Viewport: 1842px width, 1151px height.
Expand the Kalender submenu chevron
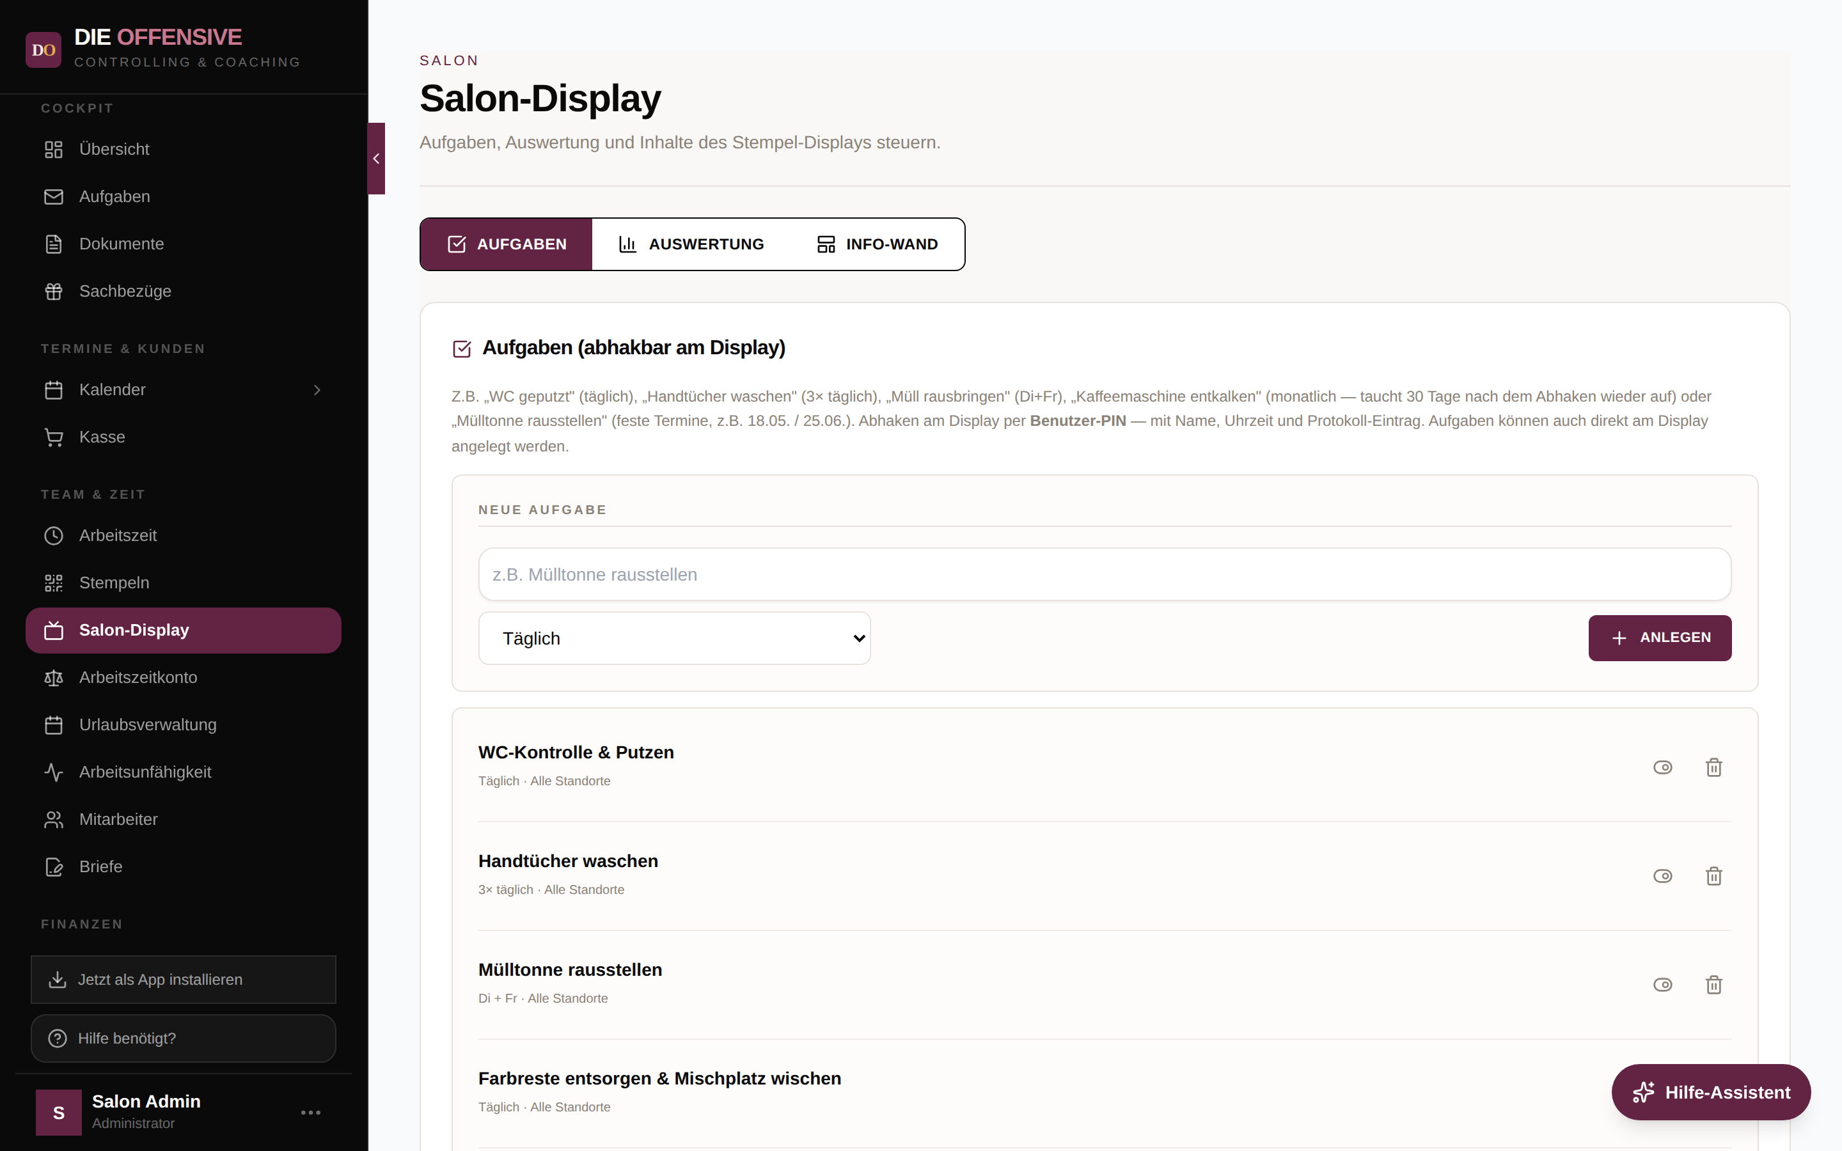(317, 390)
